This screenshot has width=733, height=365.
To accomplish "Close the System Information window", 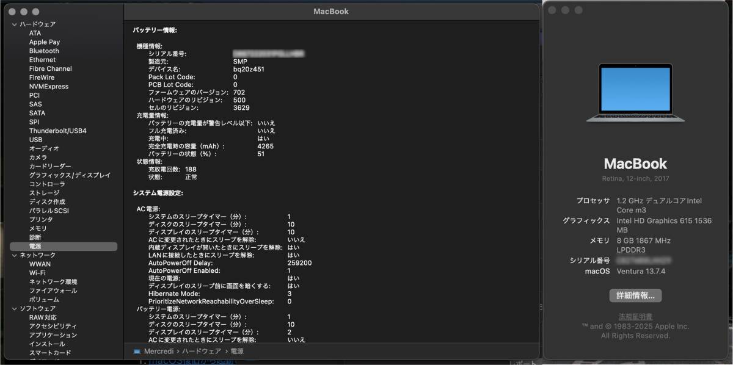I will click(12, 12).
